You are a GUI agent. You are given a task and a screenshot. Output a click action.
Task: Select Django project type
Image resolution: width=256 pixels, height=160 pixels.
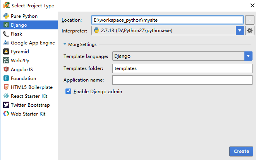[x=29, y=25]
